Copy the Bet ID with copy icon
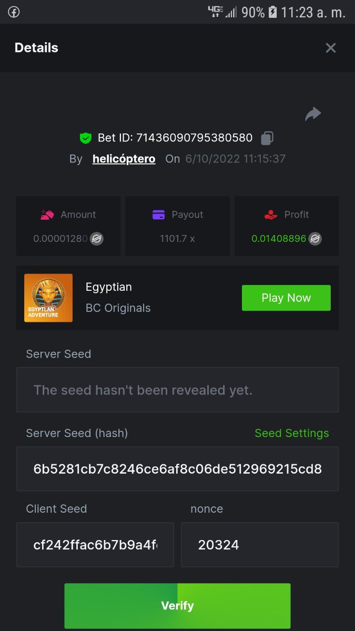 (267, 138)
